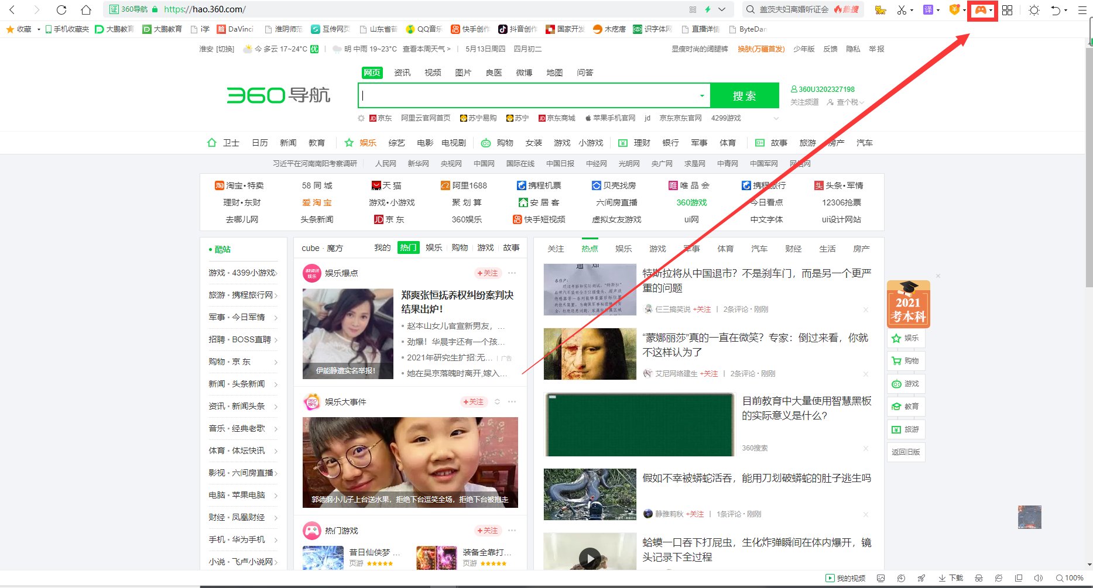The image size is (1093, 588).
Task: Open the undo button dropdown arrow
Action: 1066,10
